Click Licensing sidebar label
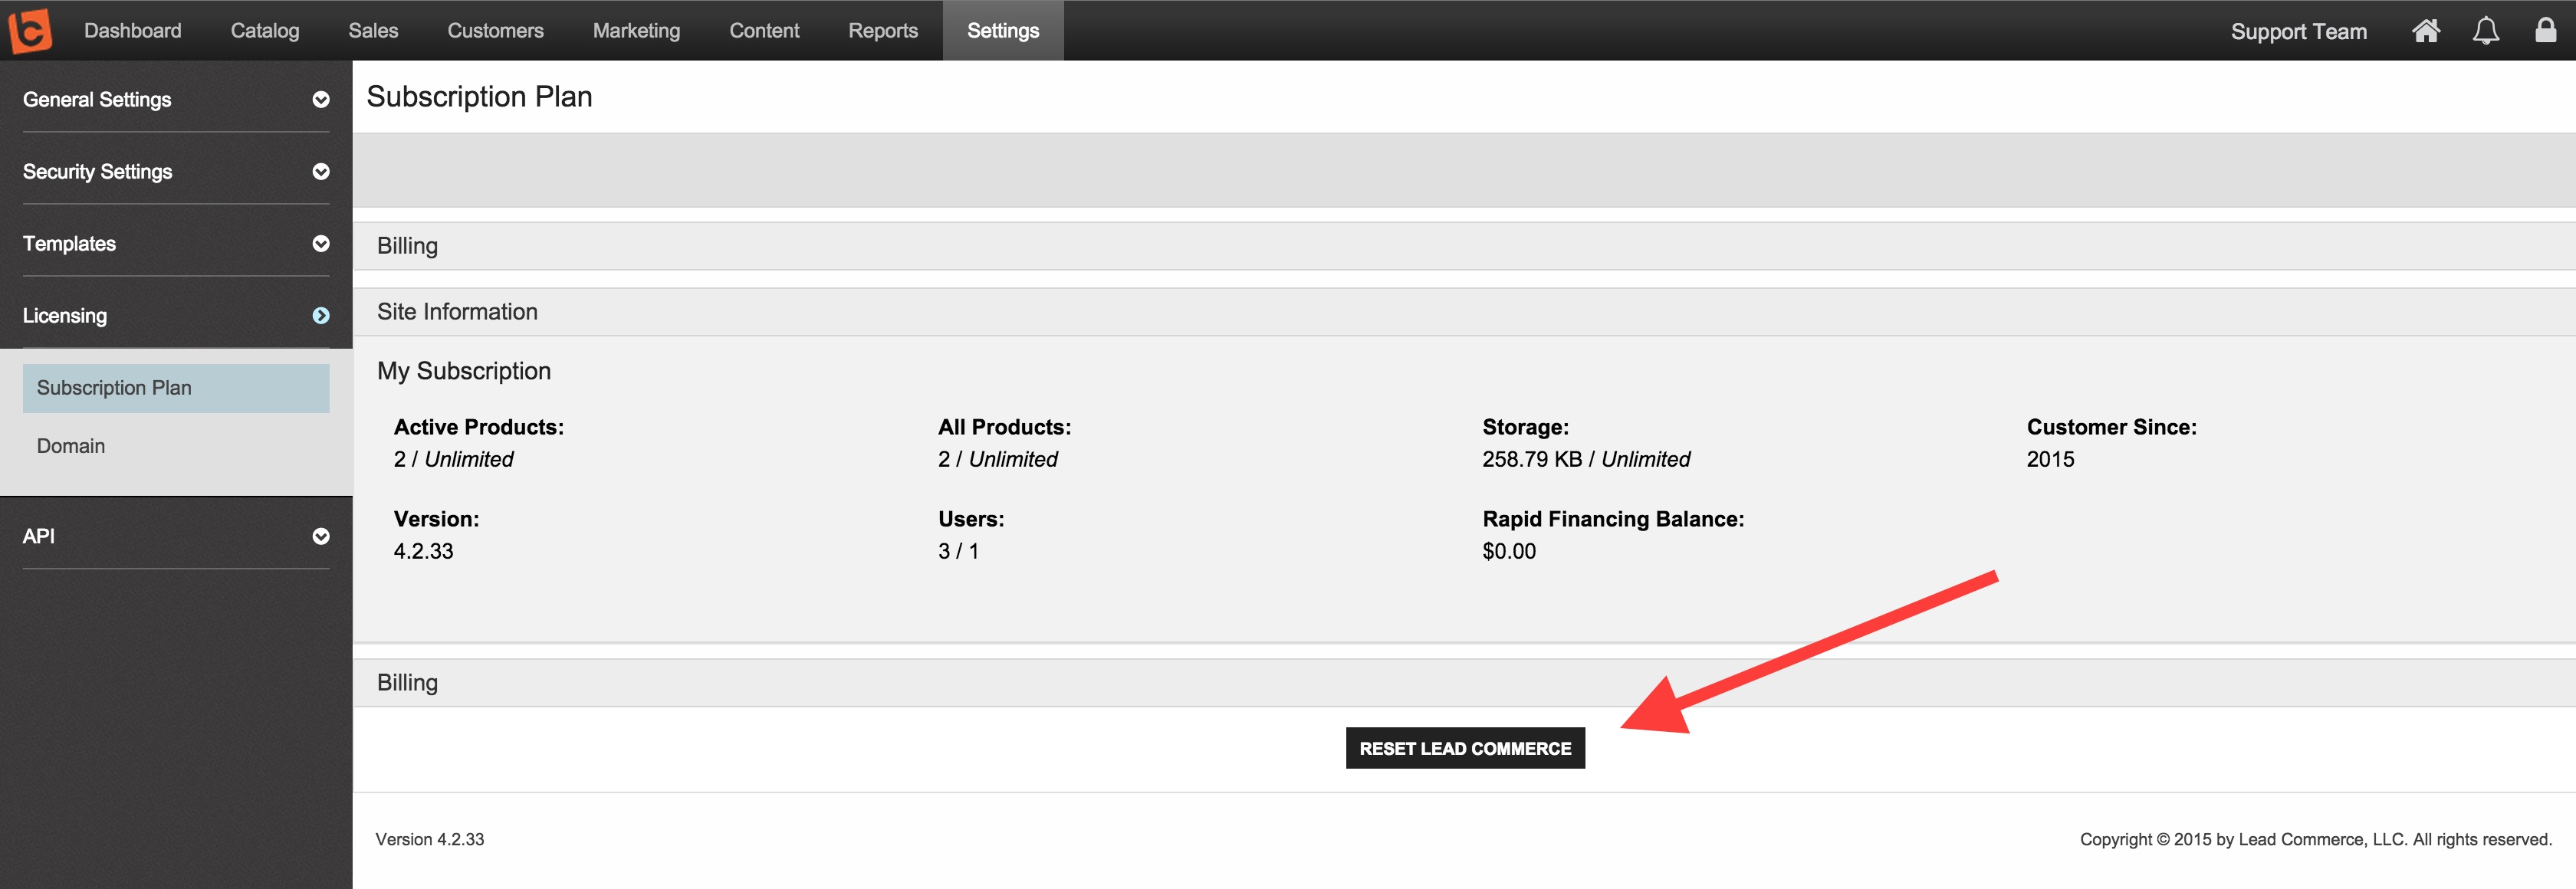Image resolution: width=2576 pixels, height=889 pixels. [65, 315]
